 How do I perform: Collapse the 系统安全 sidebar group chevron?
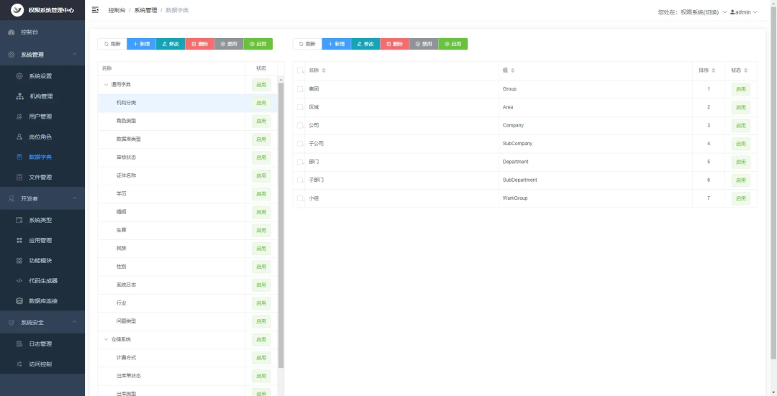[74, 322]
